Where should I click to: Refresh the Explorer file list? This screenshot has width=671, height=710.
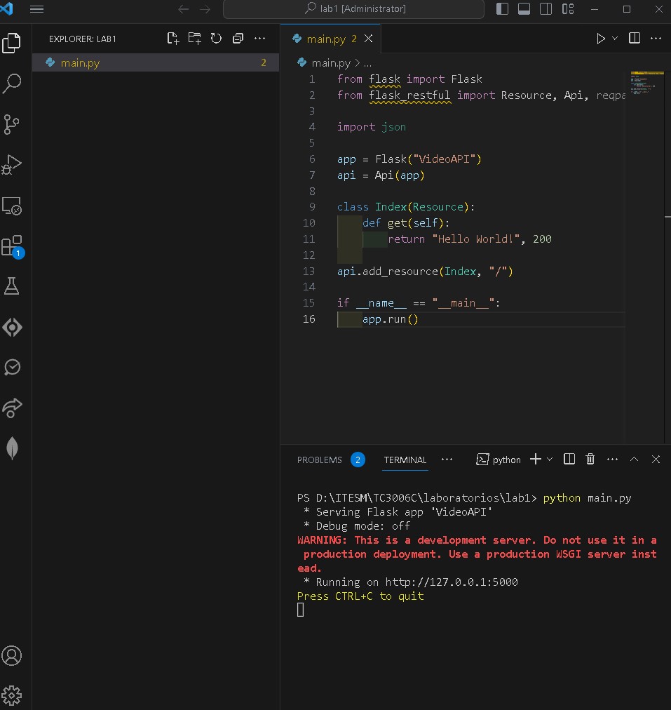tap(216, 39)
